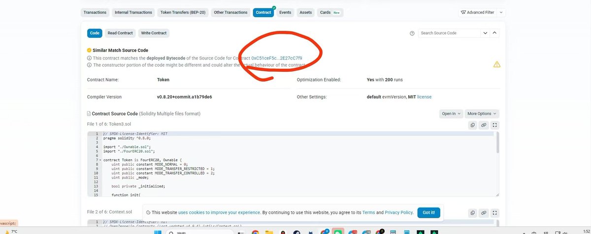Toggle fullscreen for Token3.sol code
Screen dimensions: 591x234
click(495, 125)
